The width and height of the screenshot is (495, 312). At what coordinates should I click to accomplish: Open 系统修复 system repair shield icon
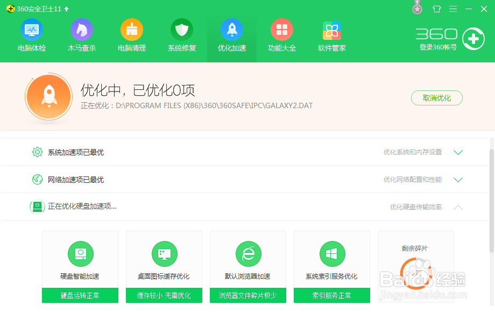pos(182,30)
